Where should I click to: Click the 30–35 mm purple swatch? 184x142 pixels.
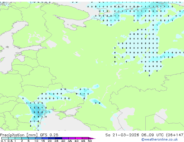65,138
